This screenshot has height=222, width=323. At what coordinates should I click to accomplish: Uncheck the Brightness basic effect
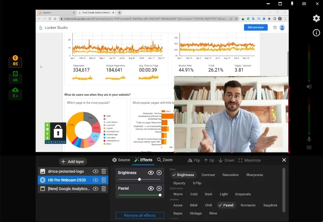183,175
